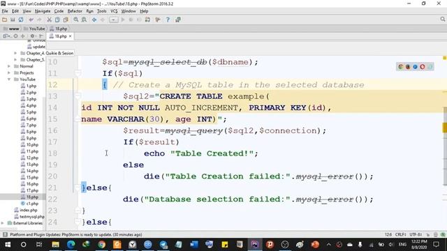Click the Cut scissors icon
The width and height of the screenshot is (447, 251).
[50, 20]
